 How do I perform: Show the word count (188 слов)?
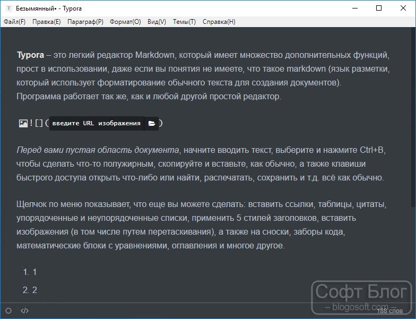point(389,311)
